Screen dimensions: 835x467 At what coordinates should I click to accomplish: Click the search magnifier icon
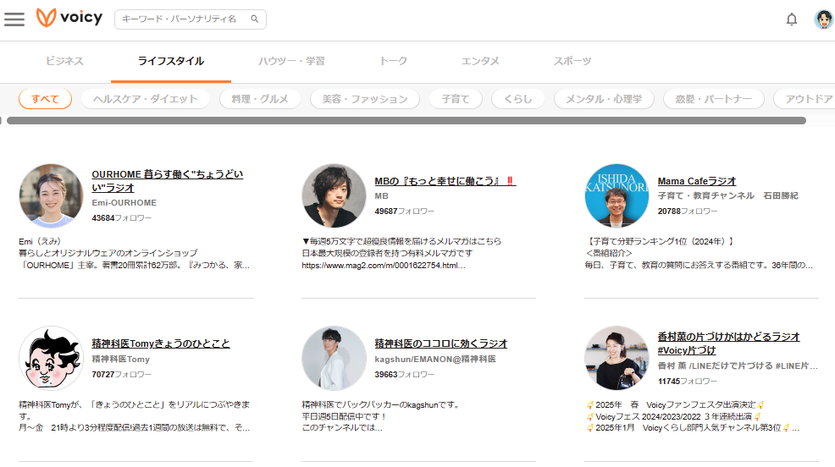click(x=255, y=19)
